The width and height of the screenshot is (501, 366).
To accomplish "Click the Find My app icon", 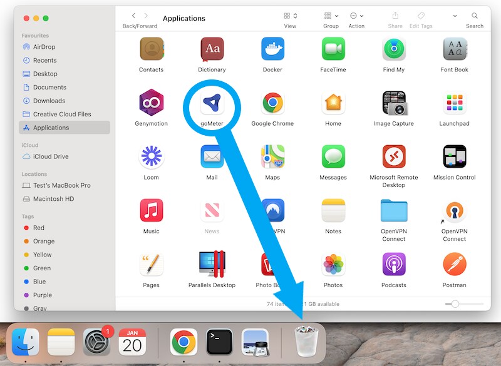I will (394, 49).
